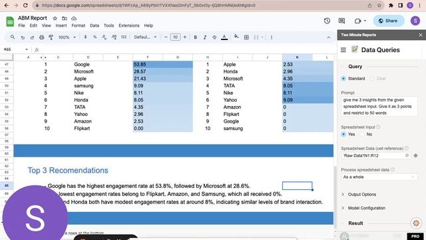Select the Chat query radio button
This screenshot has width=426, height=240.
372,79
